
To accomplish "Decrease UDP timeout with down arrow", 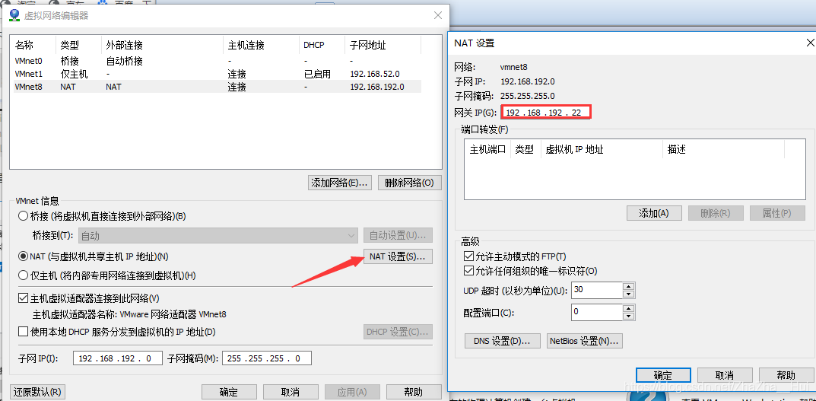I will [x=629, y=294].
